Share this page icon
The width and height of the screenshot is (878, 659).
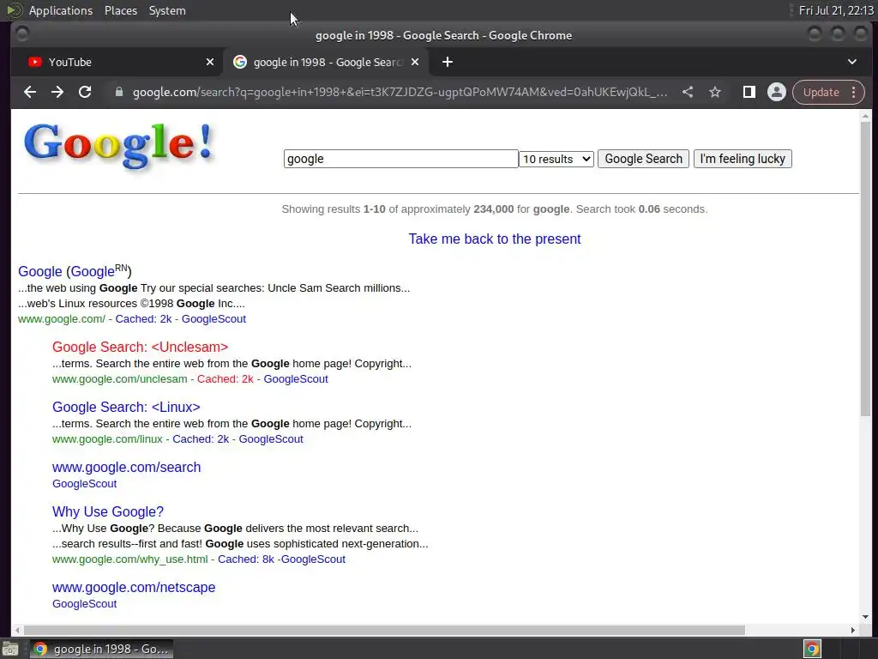pyautogui.click(x=688, y=92)
